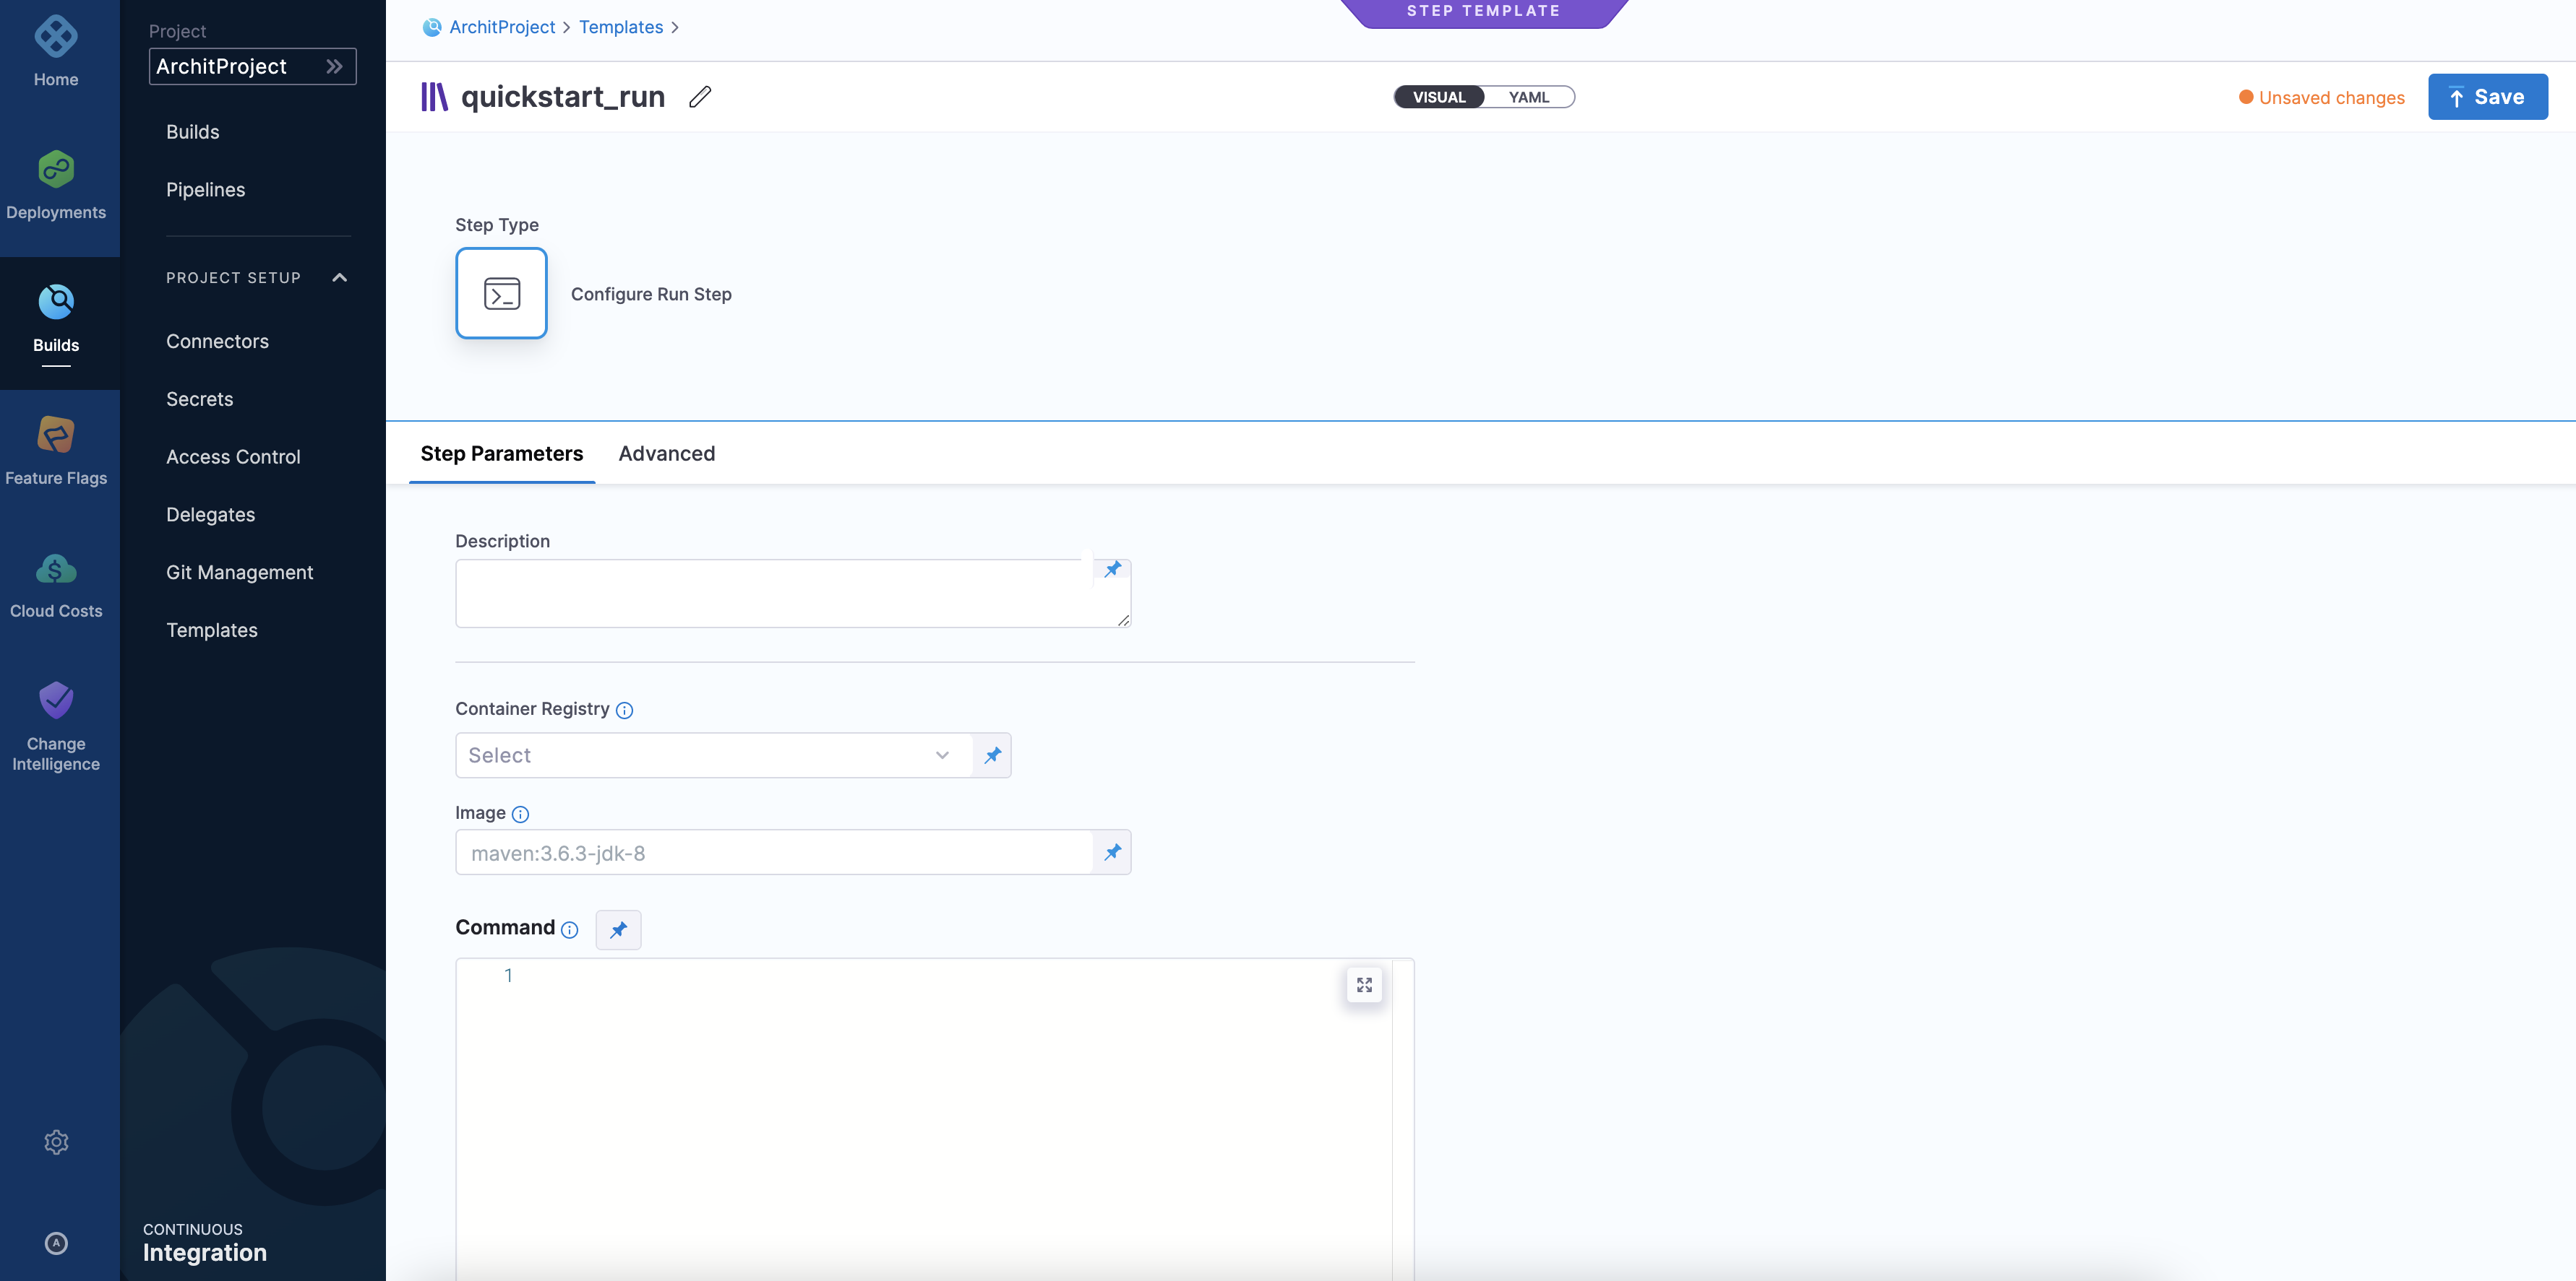Save the step template
The image size is (2576, 1281).
pos(2487,97)
